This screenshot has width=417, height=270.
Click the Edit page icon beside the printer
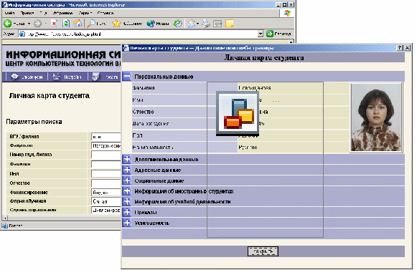pos(217,24)
